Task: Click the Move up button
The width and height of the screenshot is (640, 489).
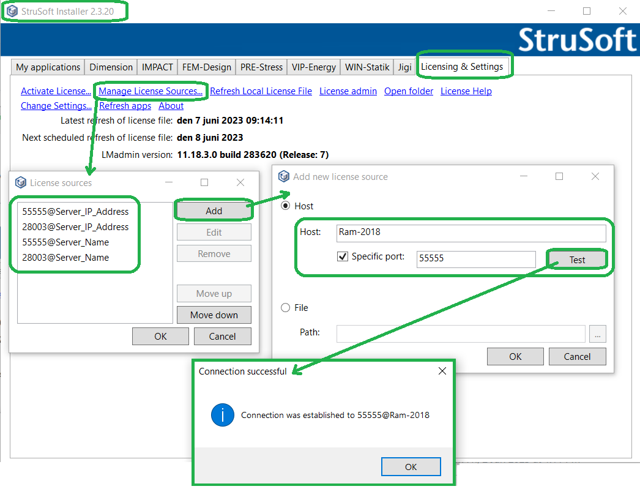Action: coord(214,294)
